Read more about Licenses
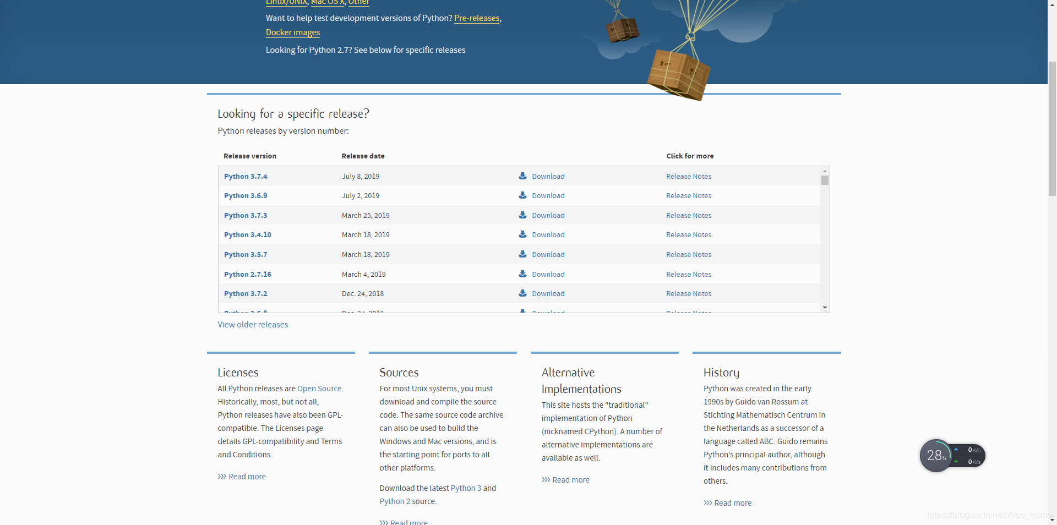This screenshot has height=525, width=1057. pos(242,477)
